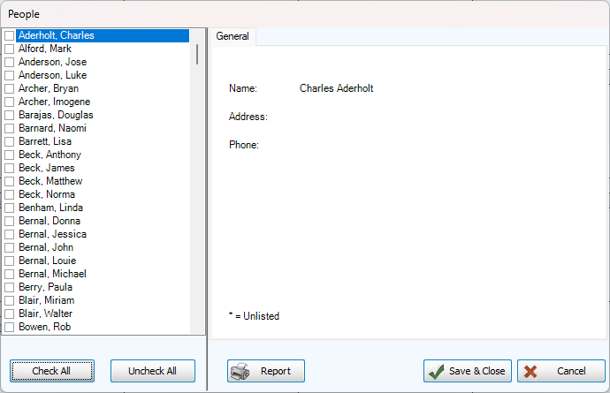The height and width of the screenshot is (393, 610).
Task: Select Barajas, Douglas list entry
Action: tap(56, 116)
